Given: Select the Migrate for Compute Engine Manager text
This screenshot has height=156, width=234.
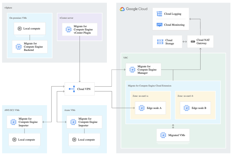Looking at the screenshot, I should point(147,70).
